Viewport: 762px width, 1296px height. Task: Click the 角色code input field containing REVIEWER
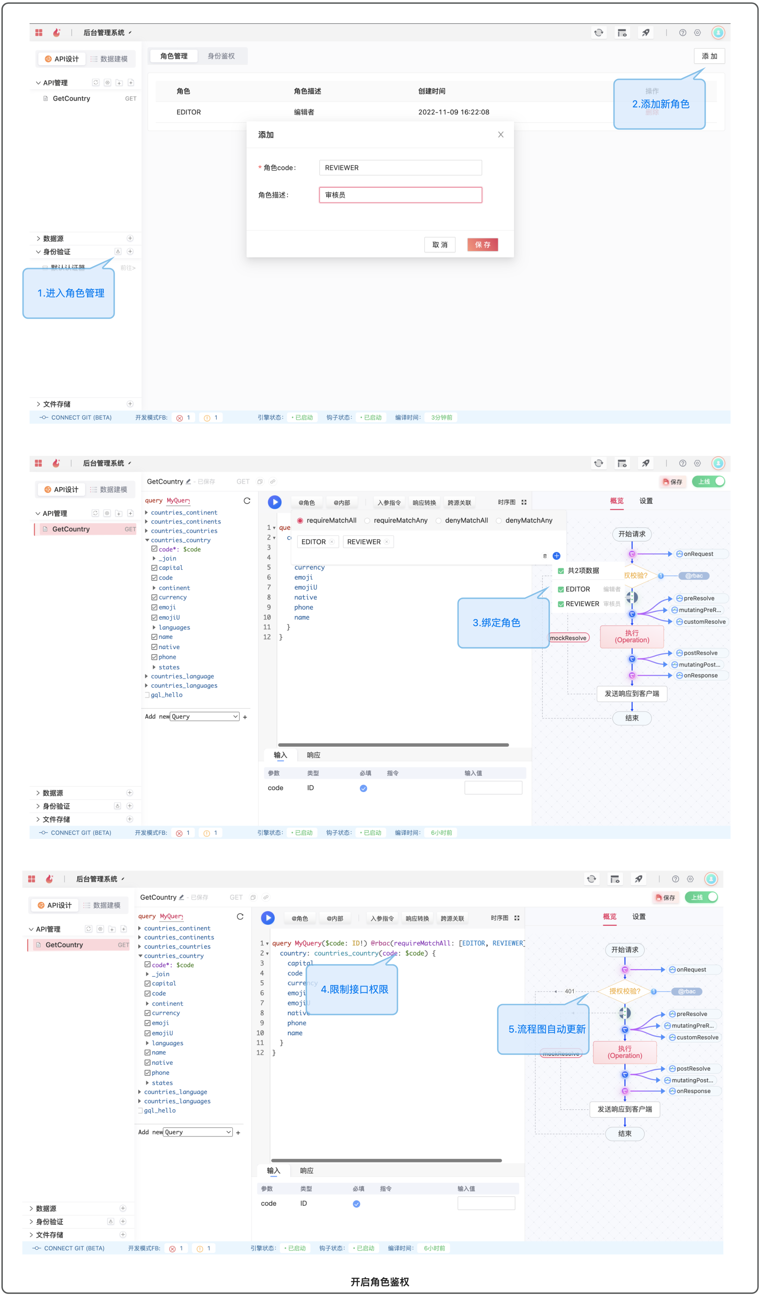tap(400, 168)
